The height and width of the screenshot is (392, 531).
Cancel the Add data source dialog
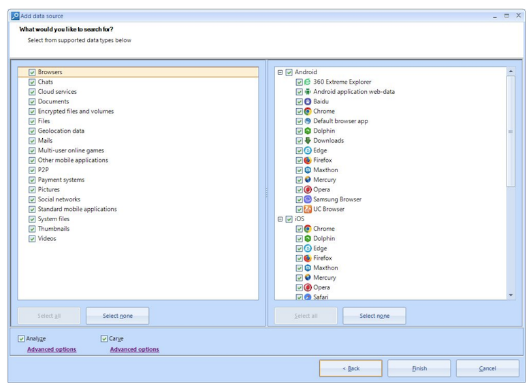point(487,368)
